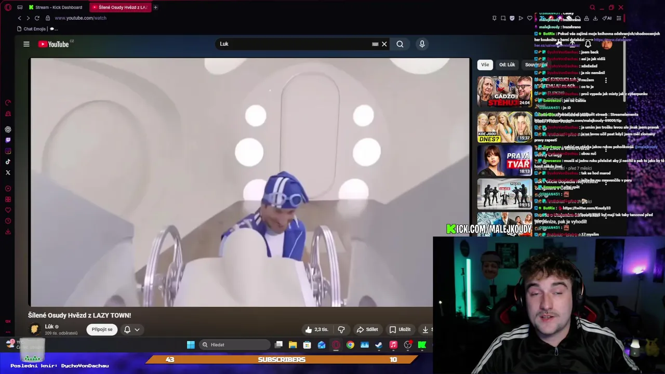This screenshot has height=374, width=665.
Task: Open the Lůk channel avatar
Action: pyautogui.click(x=34, y=329)
